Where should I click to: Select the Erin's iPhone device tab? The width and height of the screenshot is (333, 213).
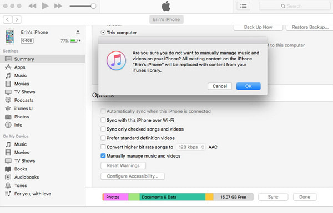point(167,19)
